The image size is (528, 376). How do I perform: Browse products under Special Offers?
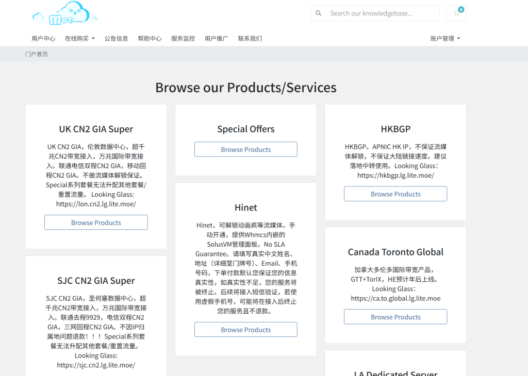coord(245,149)
